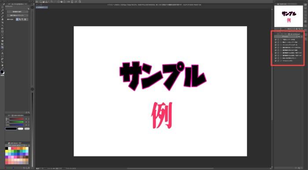The image size is (308, 170).
Task: Choose the third selection mode icon in tool property
Action: click(22, 19)
